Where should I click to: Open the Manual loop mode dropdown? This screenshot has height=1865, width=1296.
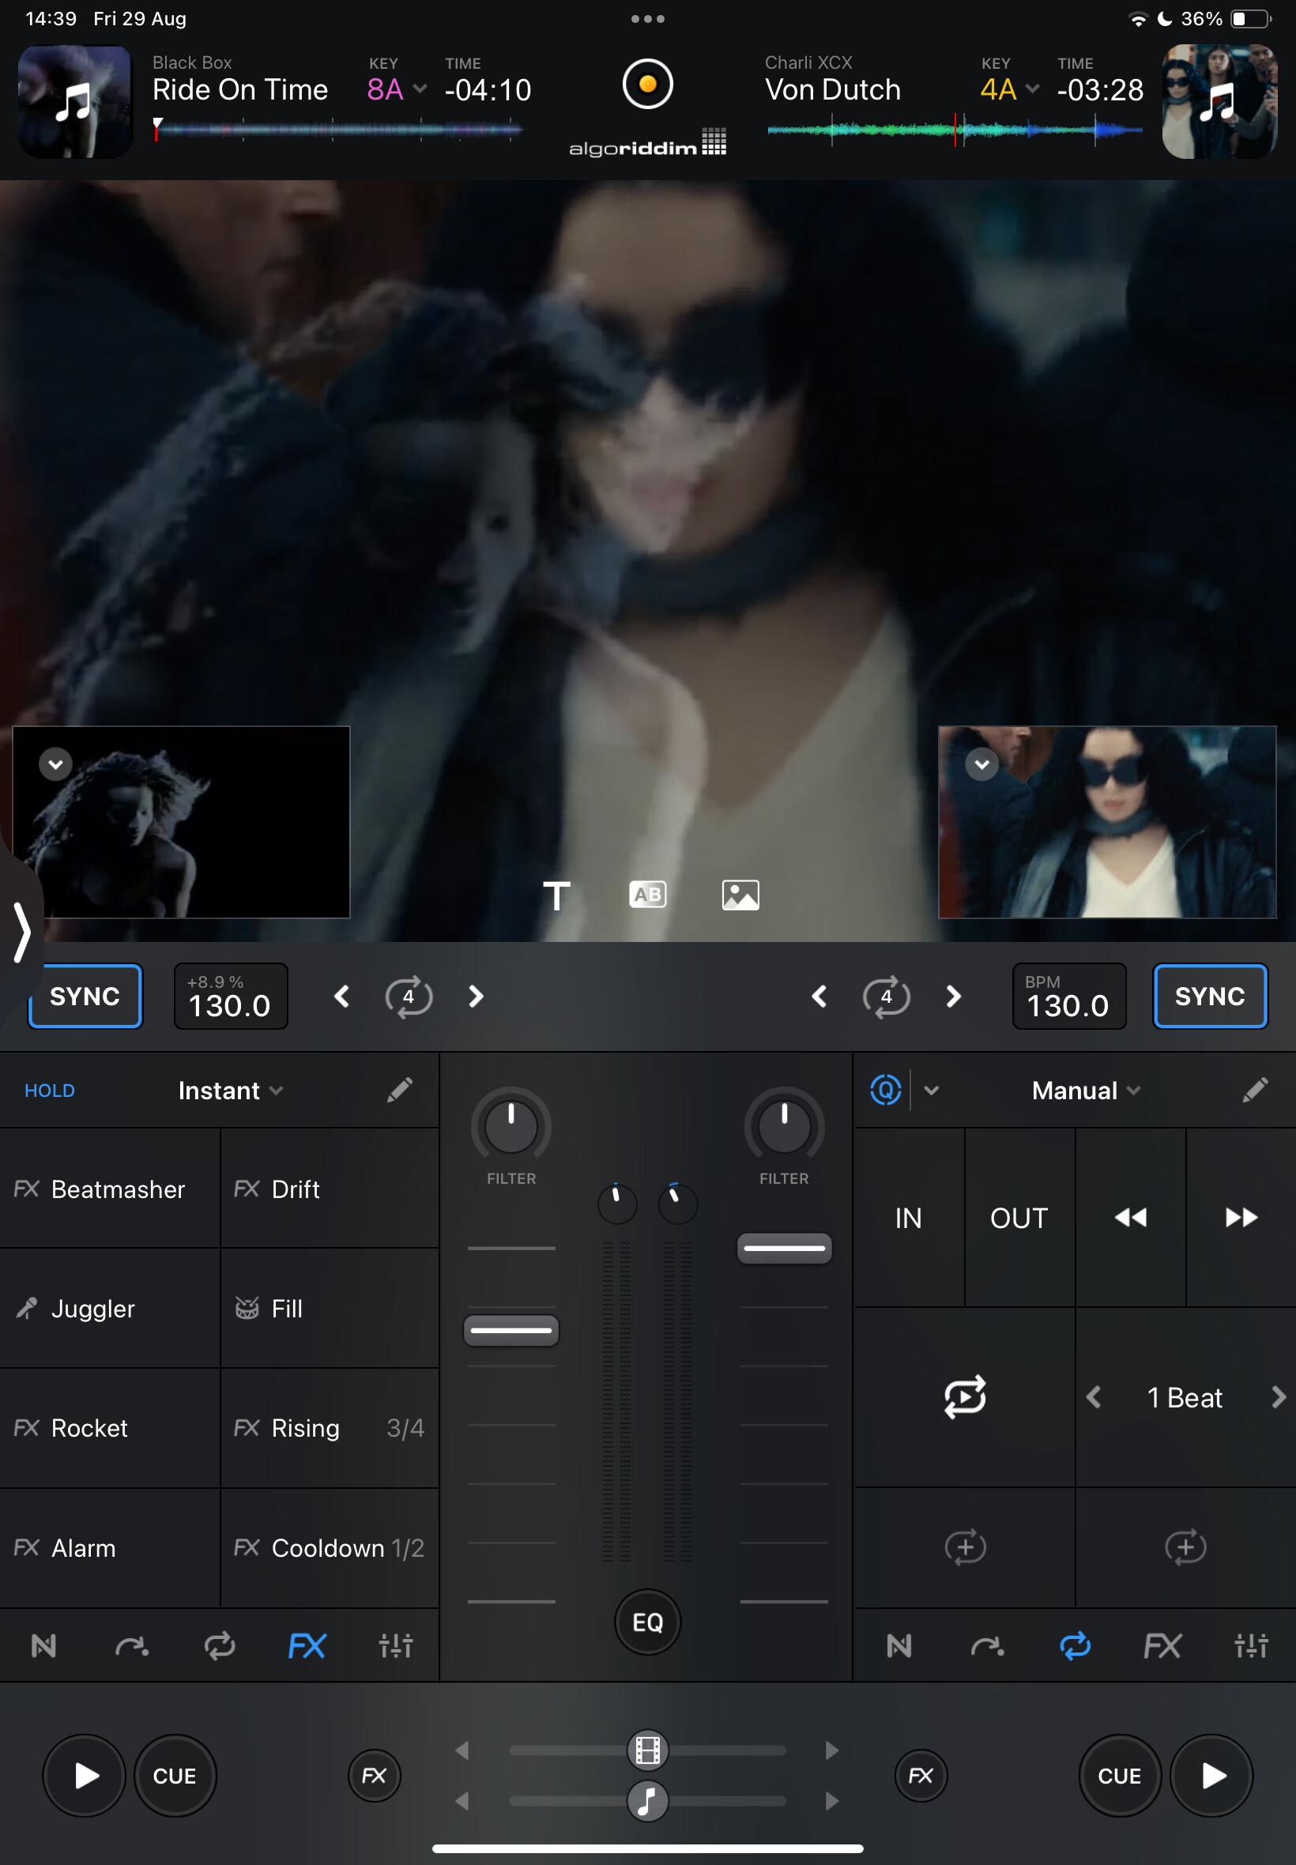1086,1091
